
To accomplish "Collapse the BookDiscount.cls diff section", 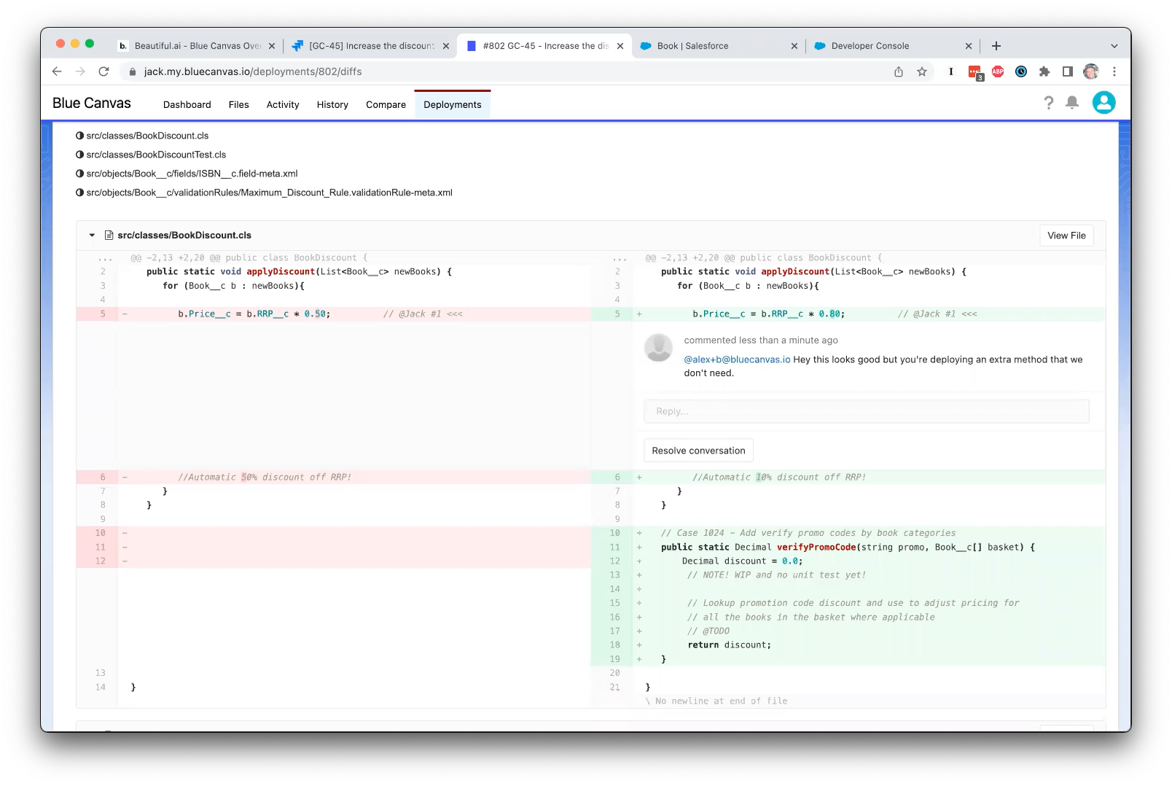I will click(92, 236).
